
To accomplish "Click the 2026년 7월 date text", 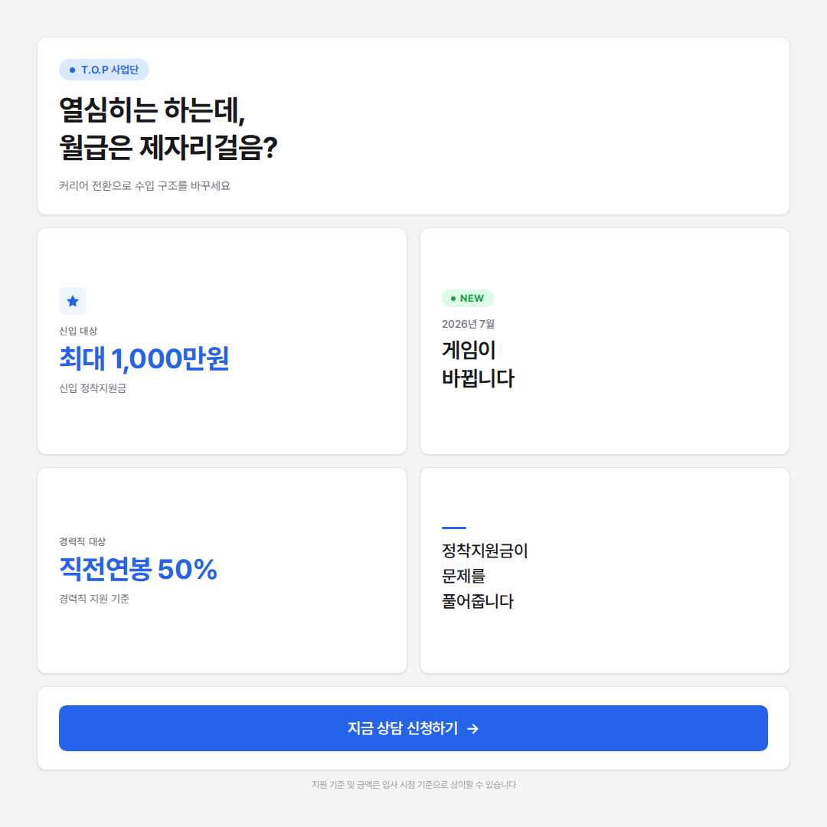I will click(x=468, y=324).
